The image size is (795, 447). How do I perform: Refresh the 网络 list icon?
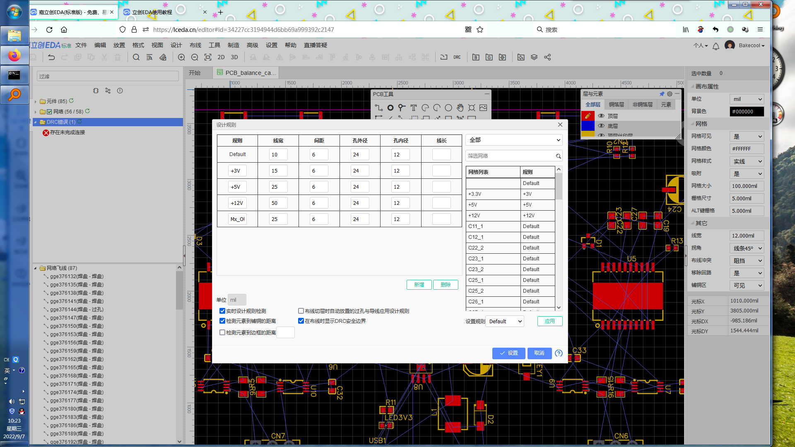[x=87, y=111]
